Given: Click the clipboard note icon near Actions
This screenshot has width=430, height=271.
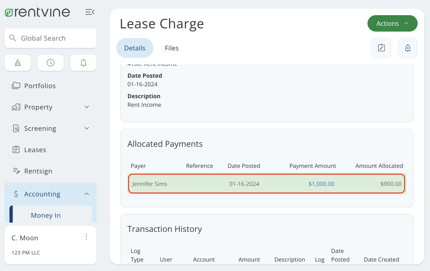Looking at the screenshot, I should [381, 48].
